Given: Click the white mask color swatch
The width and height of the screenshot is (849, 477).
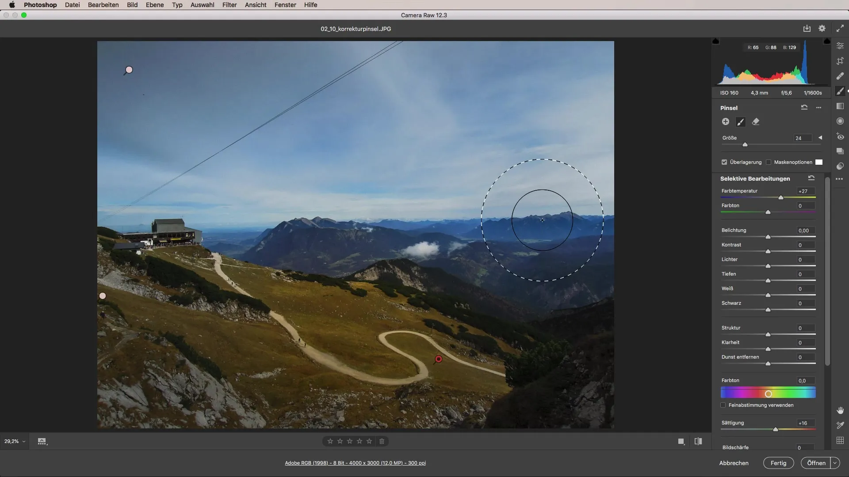Looking at the screenshot, I should (819, 162).
